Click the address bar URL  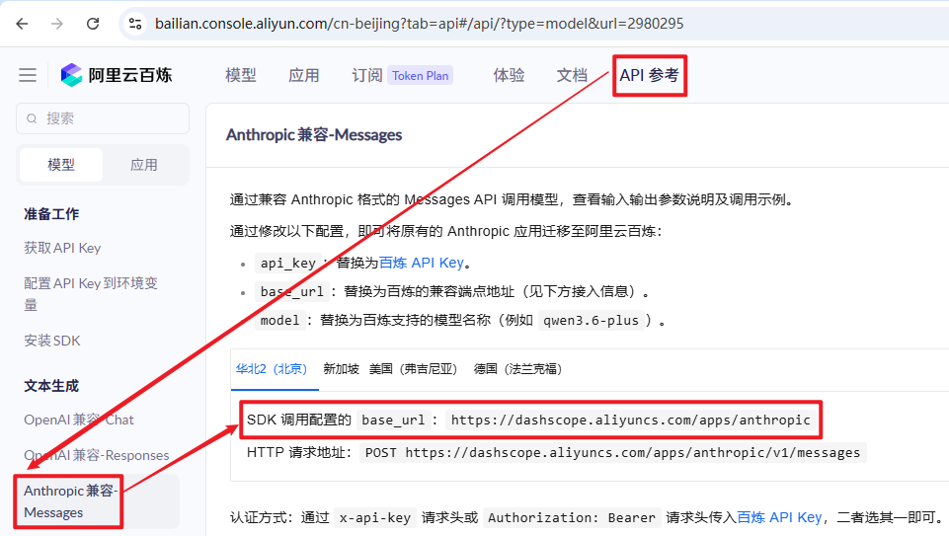tap(419, 24)
